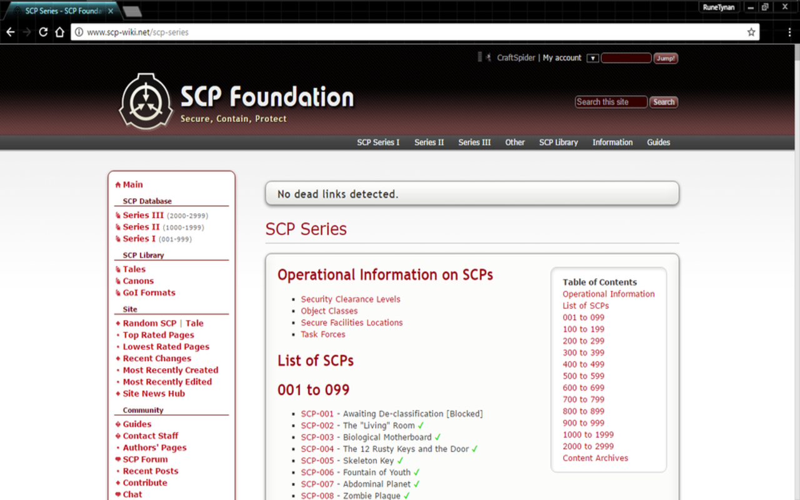Select the SCP Series browser tab
800x500 pixels.
click(62, 11)
